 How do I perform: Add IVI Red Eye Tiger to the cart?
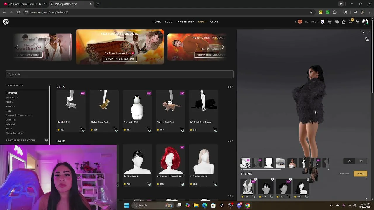tap(215, 130)
